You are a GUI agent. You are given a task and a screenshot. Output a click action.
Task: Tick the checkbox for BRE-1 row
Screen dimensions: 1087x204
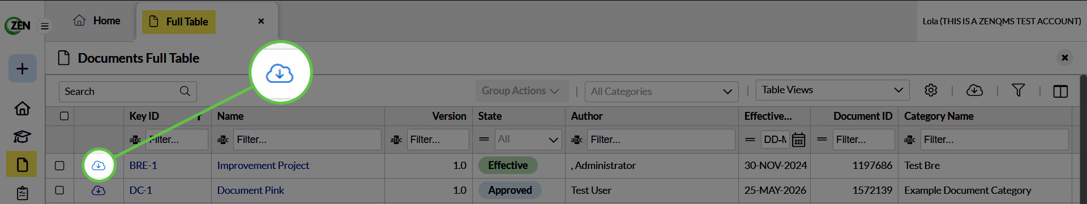[x=59, y=166]
